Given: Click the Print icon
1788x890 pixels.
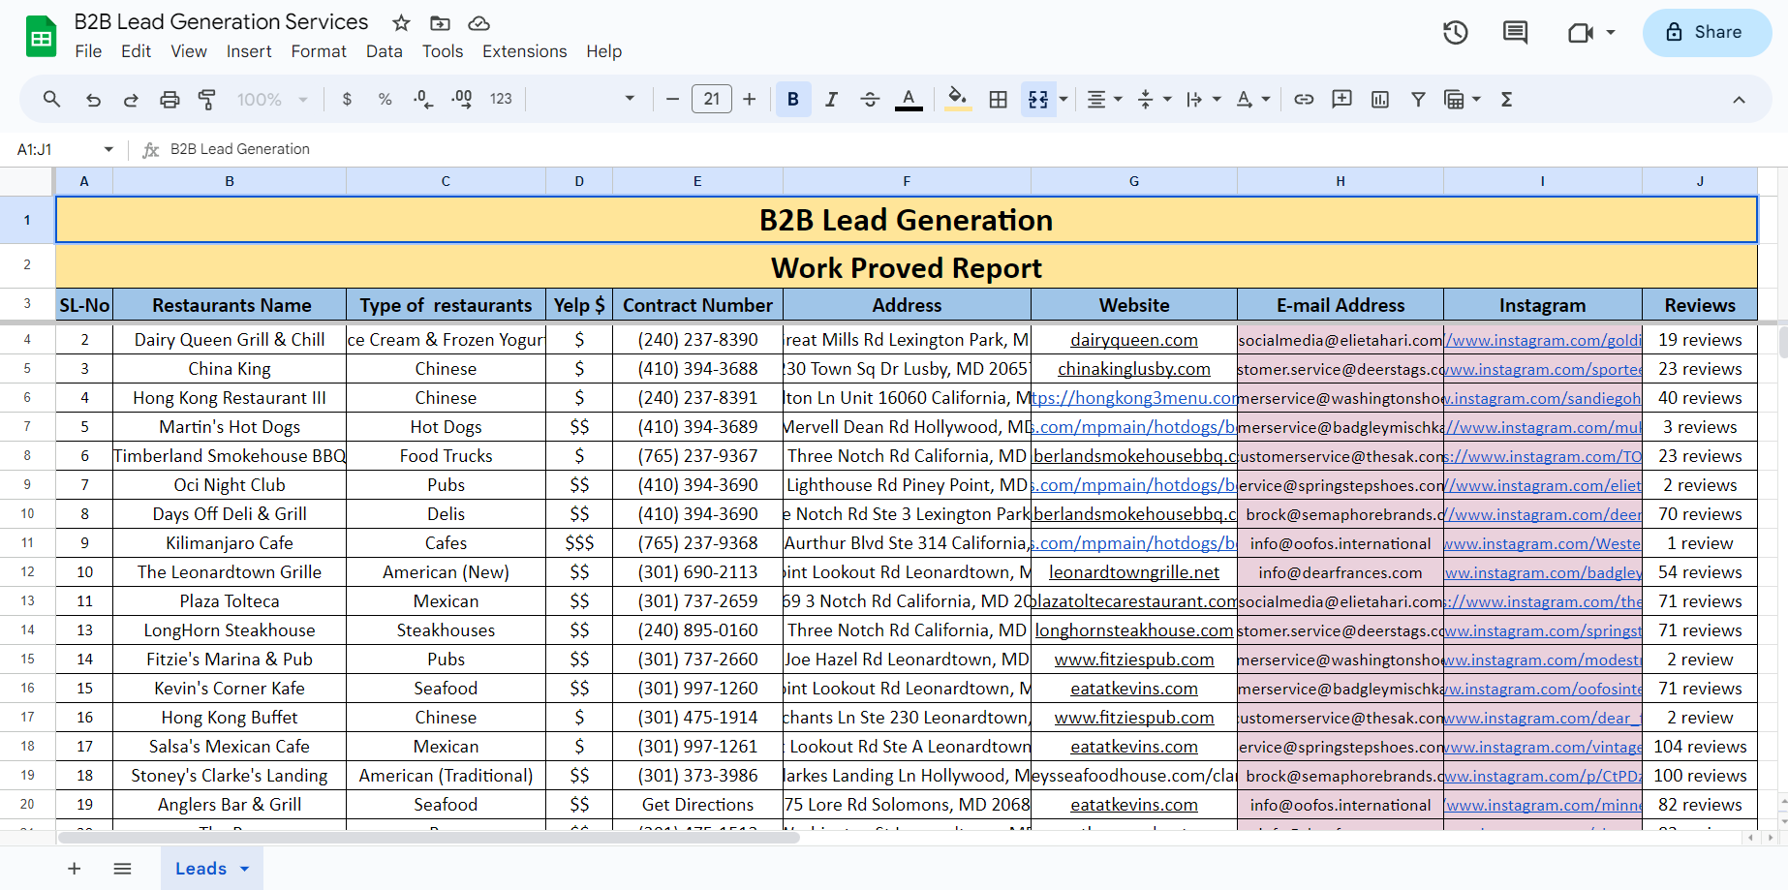Looking at the screenshot, I should [x=170, y=99].
